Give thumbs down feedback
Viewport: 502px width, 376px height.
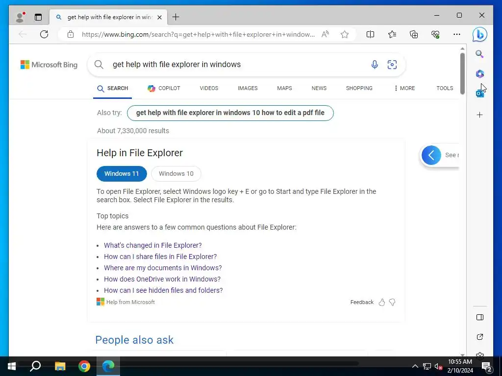tap(392, 302)
